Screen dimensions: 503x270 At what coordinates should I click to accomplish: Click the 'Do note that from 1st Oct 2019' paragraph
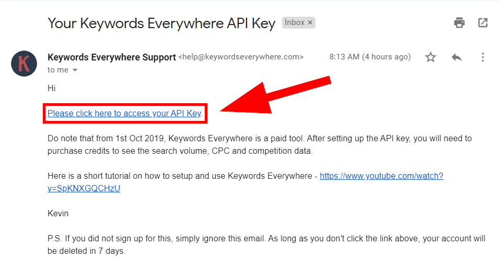[x=260, y=145]
